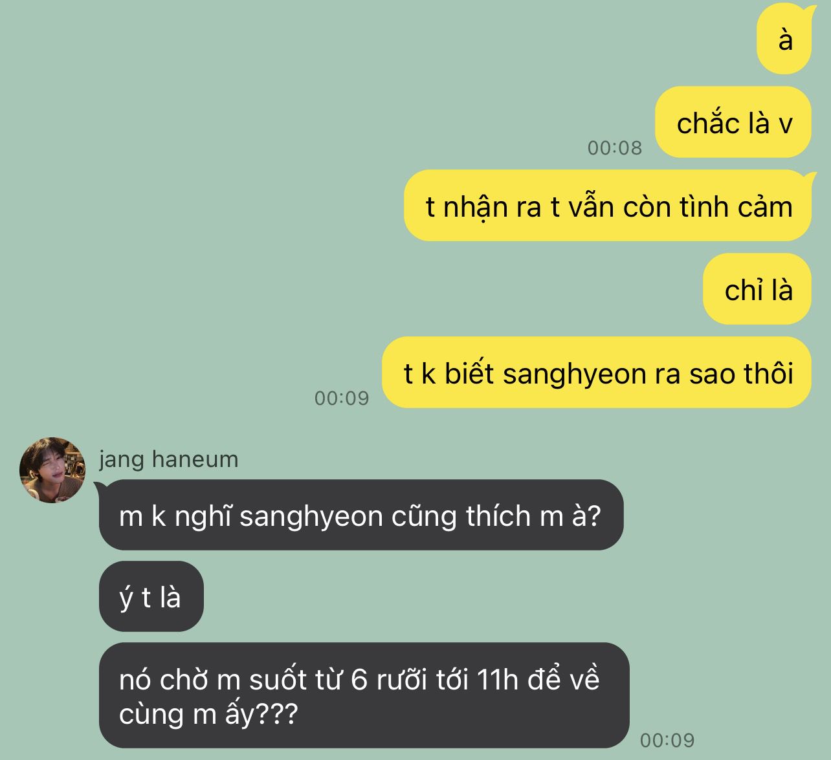Viewport: 831px width, 760px height.
Task: Click the 00:08 timestamp beside "chắc là v"
Action: tap(615, 147)
